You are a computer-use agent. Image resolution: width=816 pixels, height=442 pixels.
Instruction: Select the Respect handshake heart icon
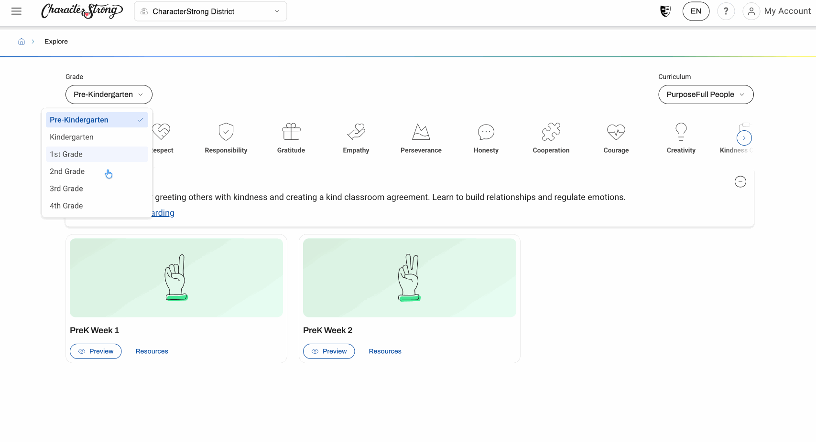162,132
